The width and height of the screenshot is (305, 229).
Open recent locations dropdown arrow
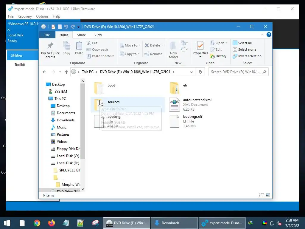60,72
